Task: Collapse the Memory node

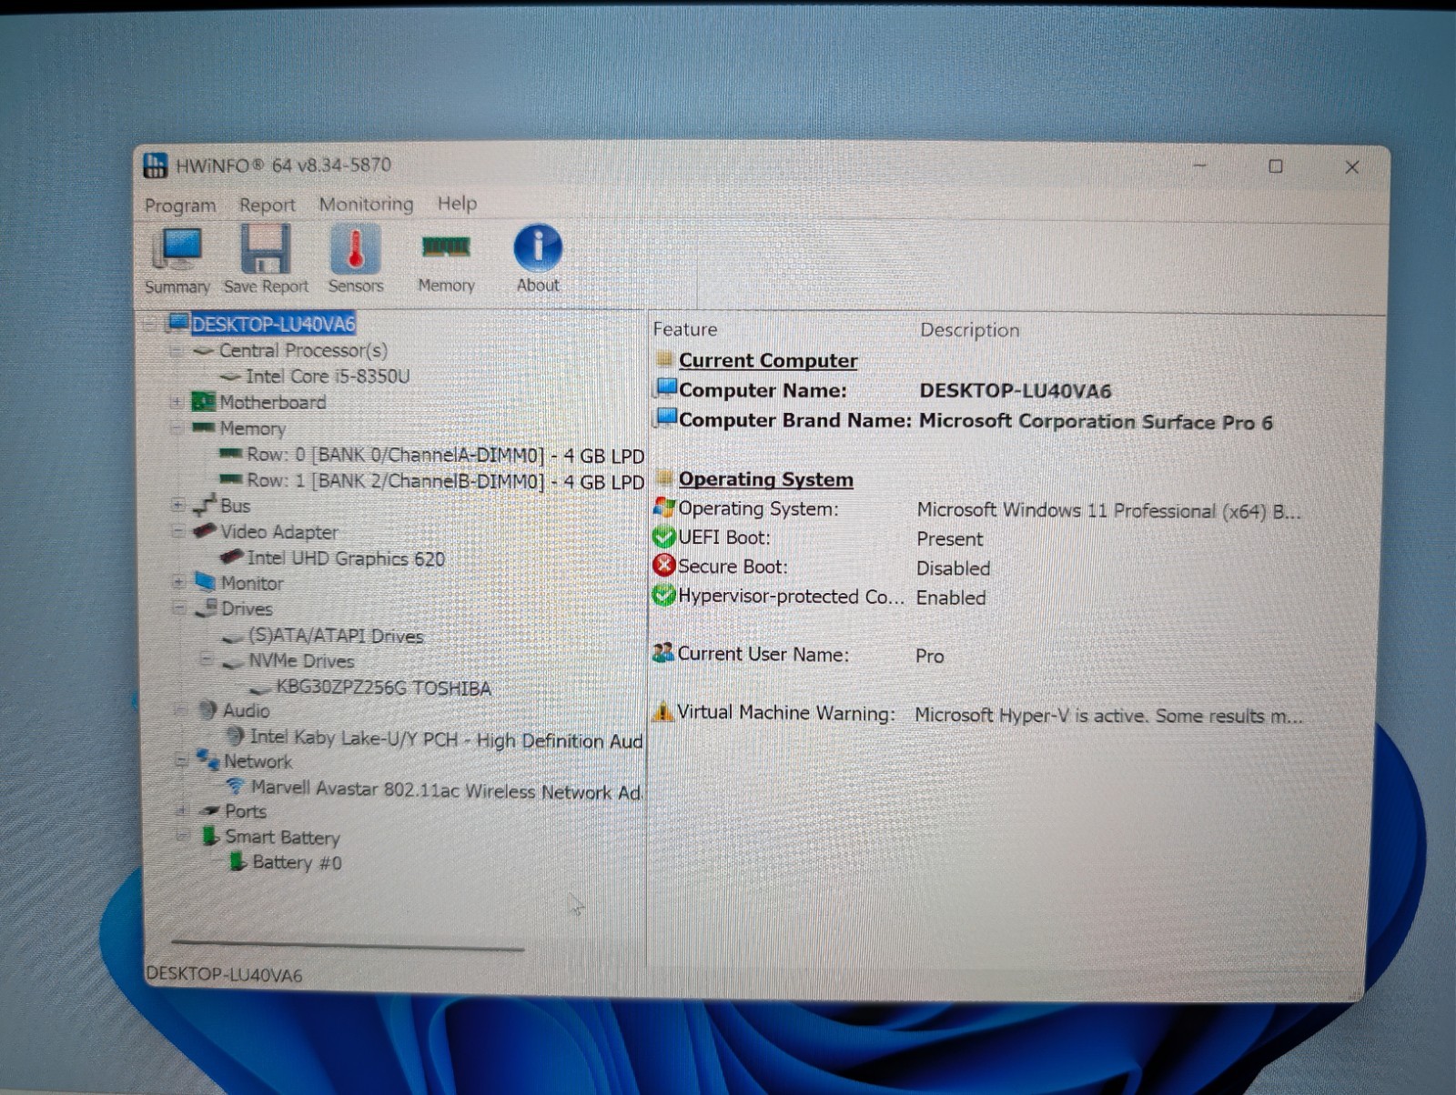Action: click(176, 427)
